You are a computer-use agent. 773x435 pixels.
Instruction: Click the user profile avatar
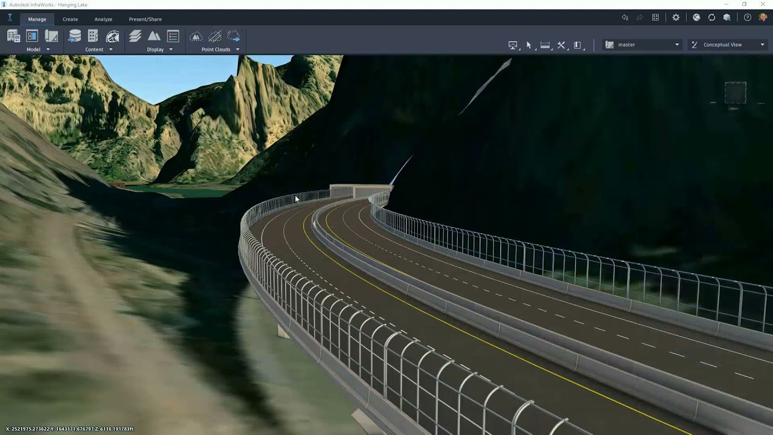(763, 18)
